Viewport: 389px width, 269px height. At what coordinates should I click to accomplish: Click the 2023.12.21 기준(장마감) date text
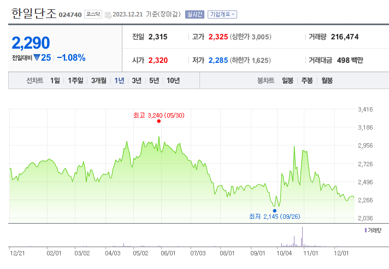(x=146, y=14)
